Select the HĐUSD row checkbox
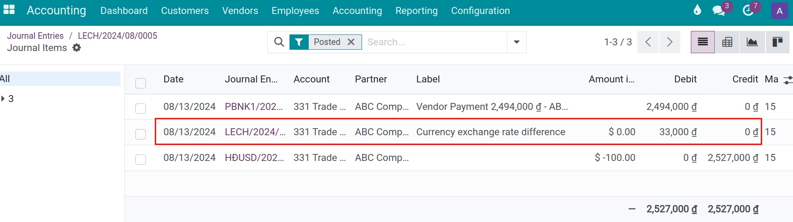The height and width of the screenshot is (222, 793). click(x=141, y=160)
